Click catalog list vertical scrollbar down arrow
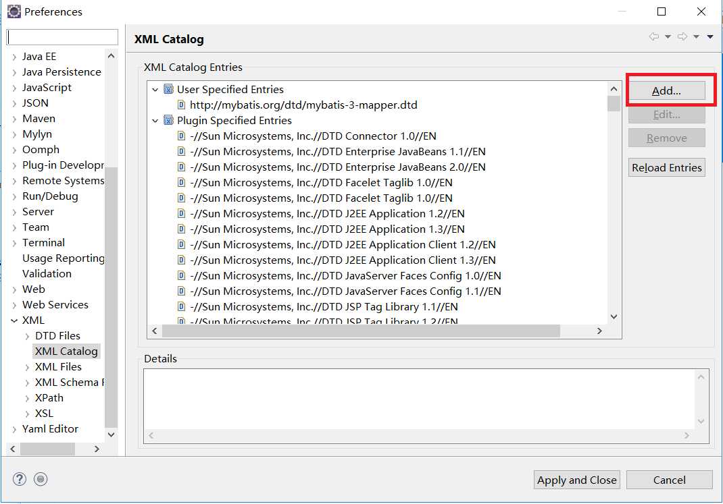 click(614, 316)
